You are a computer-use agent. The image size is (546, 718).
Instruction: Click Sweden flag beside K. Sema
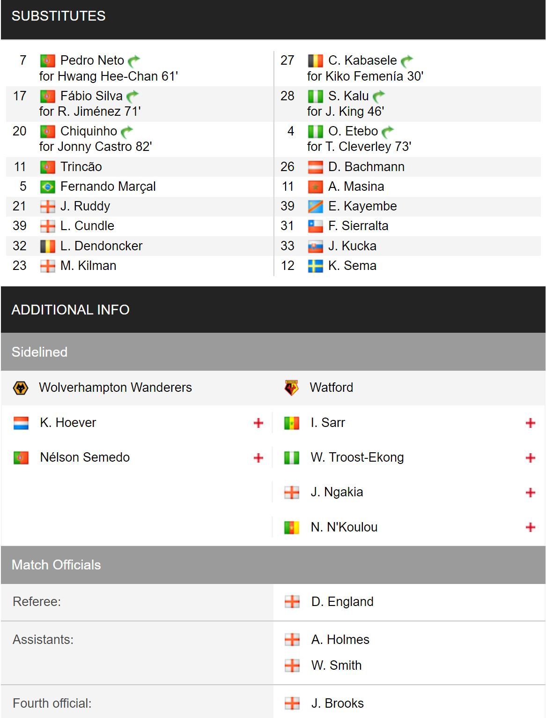316,266
